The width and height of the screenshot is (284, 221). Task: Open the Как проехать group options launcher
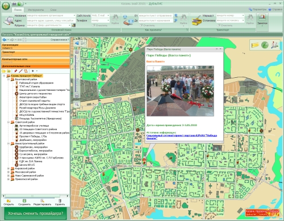point(187,30)
